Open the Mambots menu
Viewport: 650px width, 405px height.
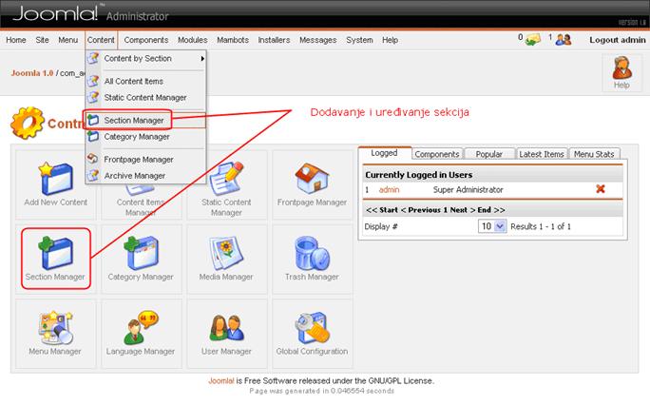coord(233,40)
